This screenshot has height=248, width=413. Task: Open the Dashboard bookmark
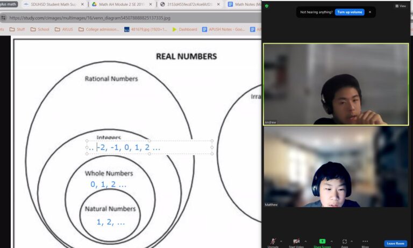click(184, 30)
